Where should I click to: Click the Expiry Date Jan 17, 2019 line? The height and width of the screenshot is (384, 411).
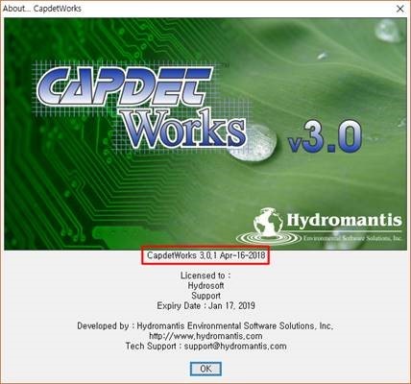tap(205, 305)
